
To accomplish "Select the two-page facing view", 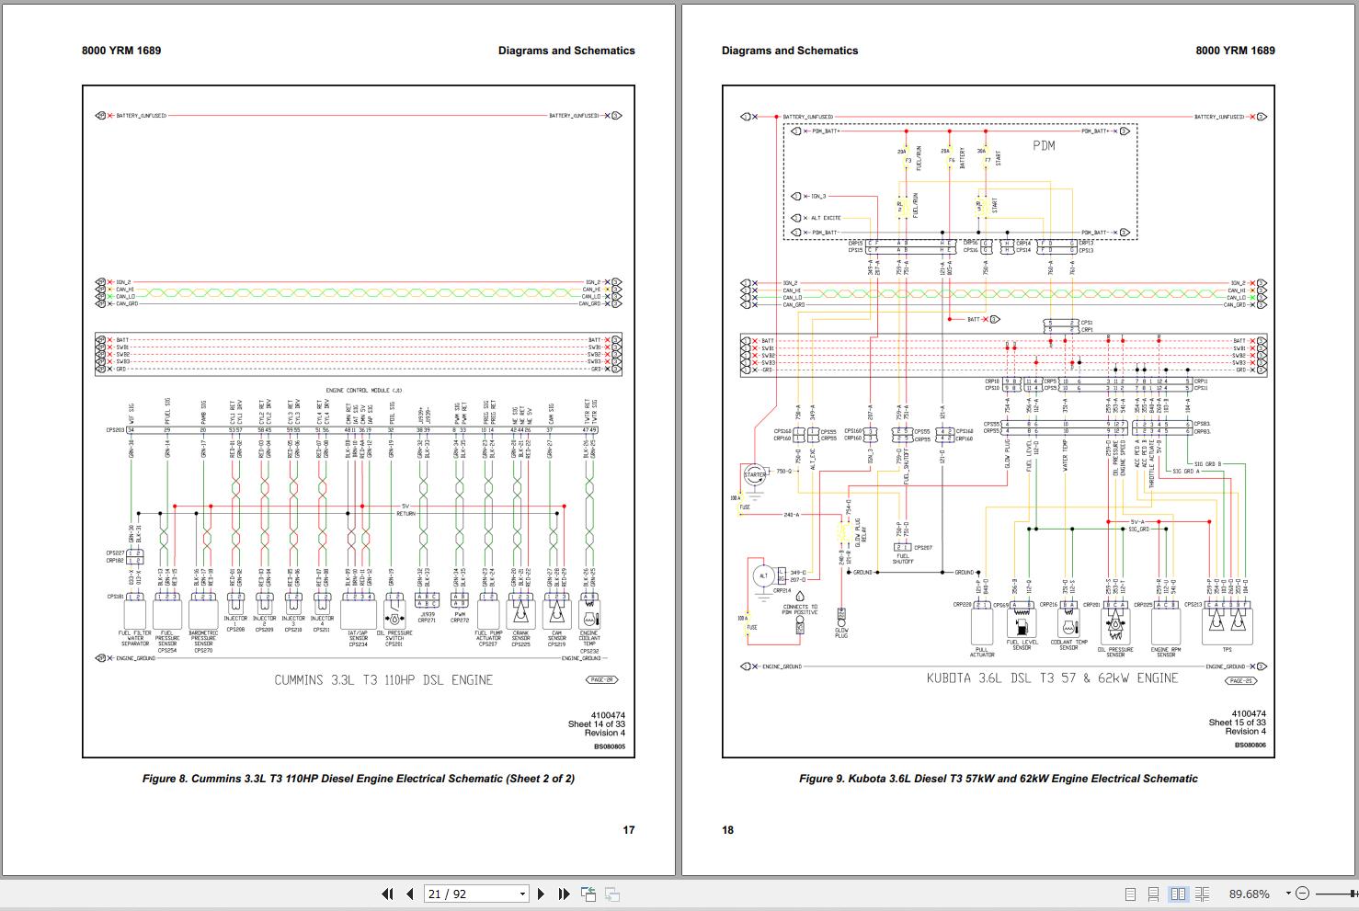I will (1178, 894).
